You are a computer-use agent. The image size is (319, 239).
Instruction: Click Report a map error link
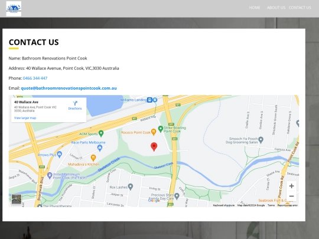coord(288,205)
